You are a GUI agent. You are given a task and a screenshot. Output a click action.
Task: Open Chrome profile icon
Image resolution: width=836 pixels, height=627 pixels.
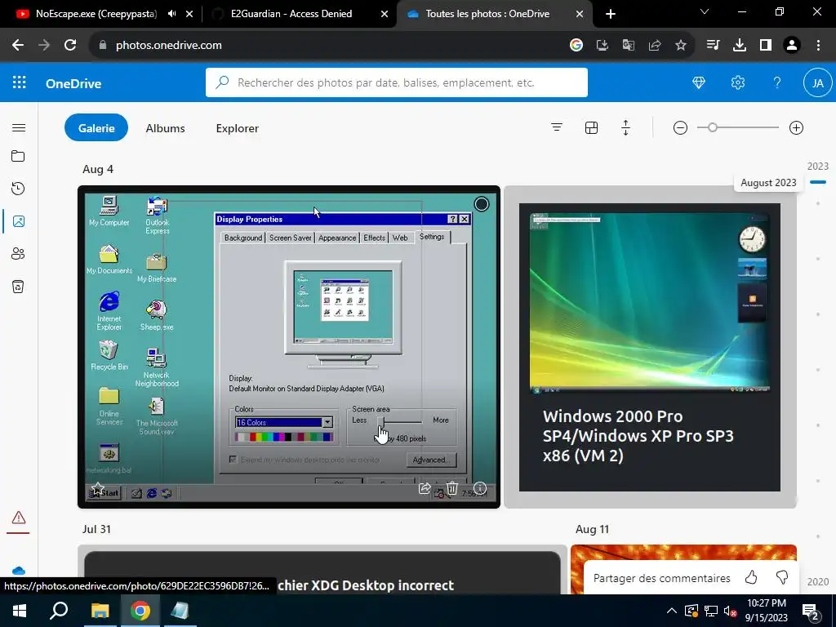792,46
